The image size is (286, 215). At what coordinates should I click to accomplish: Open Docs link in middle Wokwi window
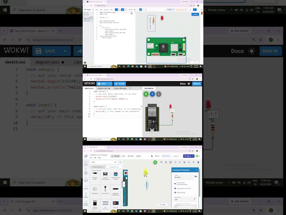pyautogui.click(x=183, y=84)
